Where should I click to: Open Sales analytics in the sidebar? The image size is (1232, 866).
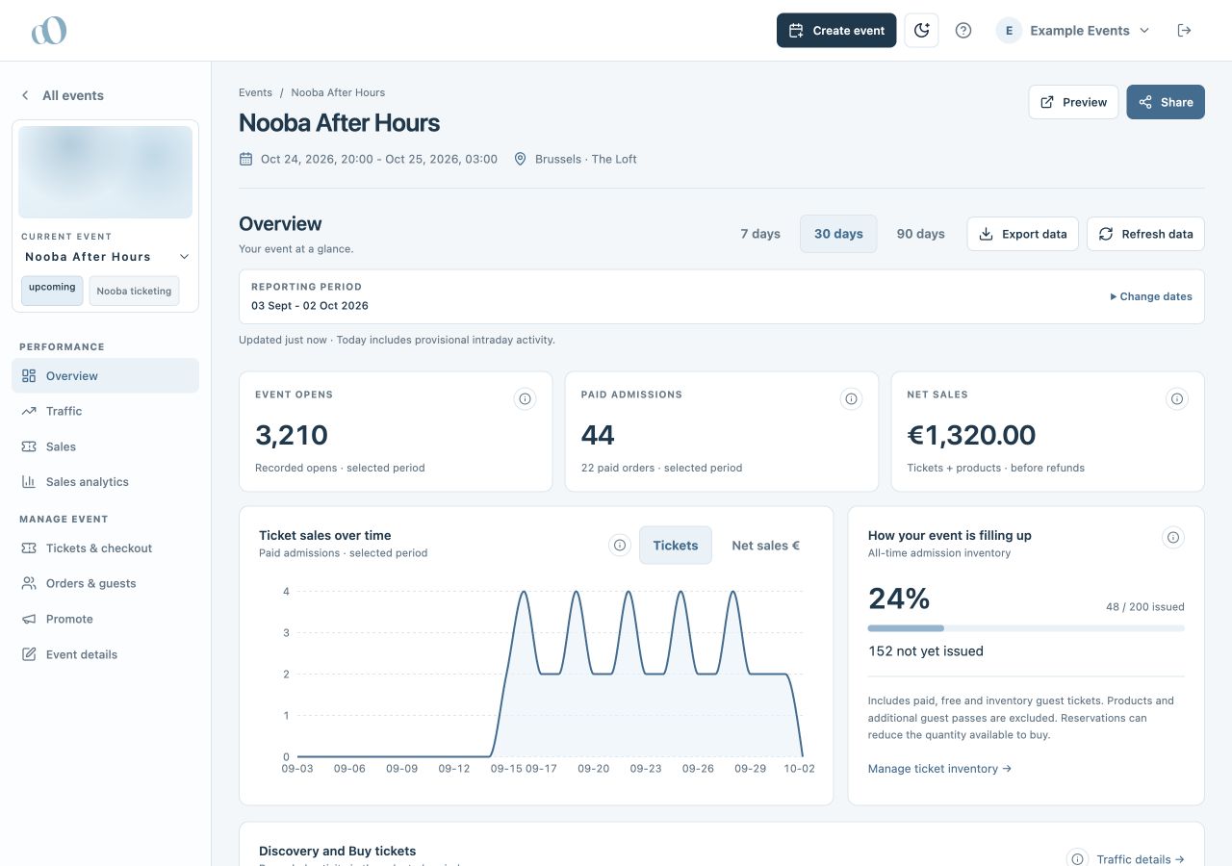(x=106, y=482)
